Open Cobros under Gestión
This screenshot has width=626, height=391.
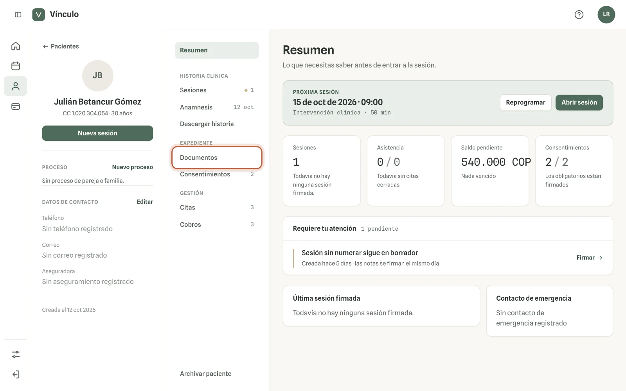coord(217,224)
